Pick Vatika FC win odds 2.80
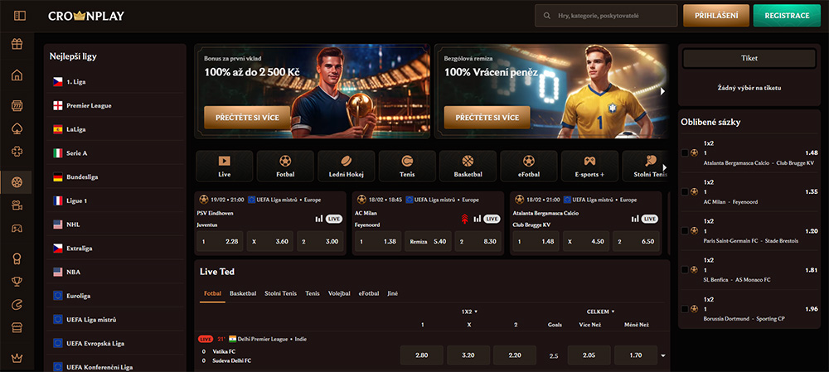This screenshot has height=372, width=829. 421,355
